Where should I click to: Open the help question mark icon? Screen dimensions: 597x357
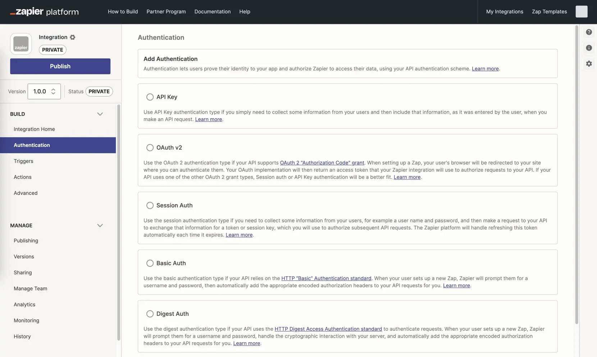(x=589, y=32)
